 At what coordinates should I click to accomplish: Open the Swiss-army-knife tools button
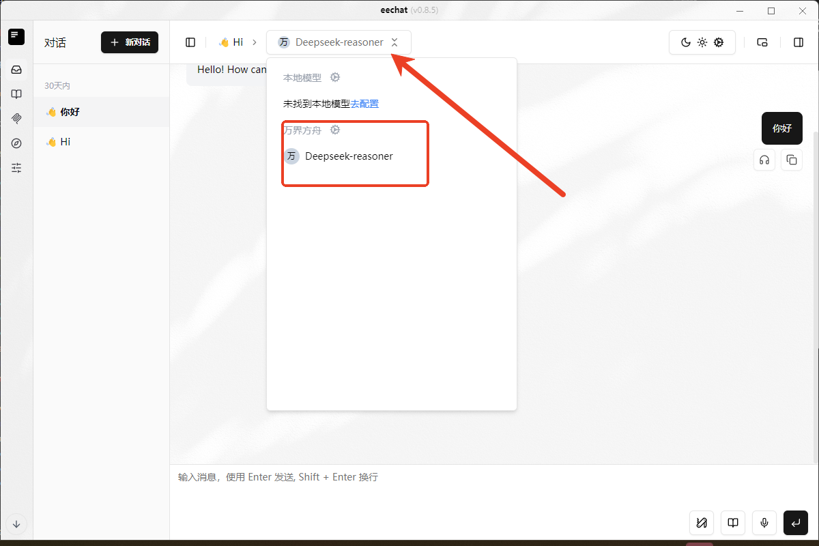702,523
